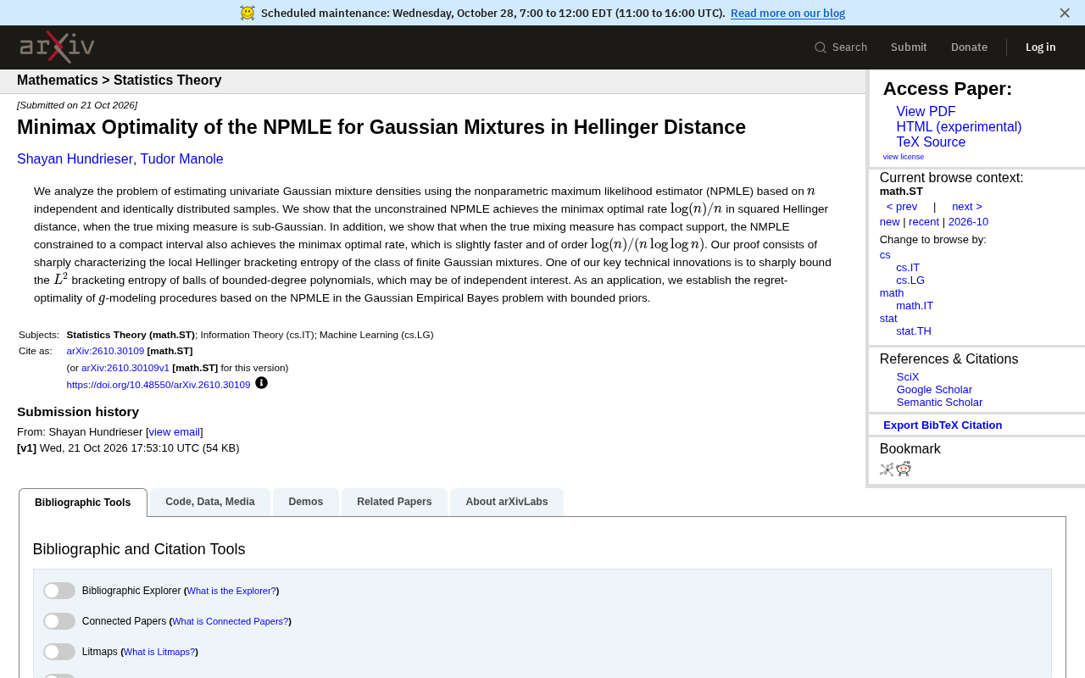This screenshot has height=678, width=1085.
Task: Switch on the Litmaps toggle
Action: pos(59,652)
